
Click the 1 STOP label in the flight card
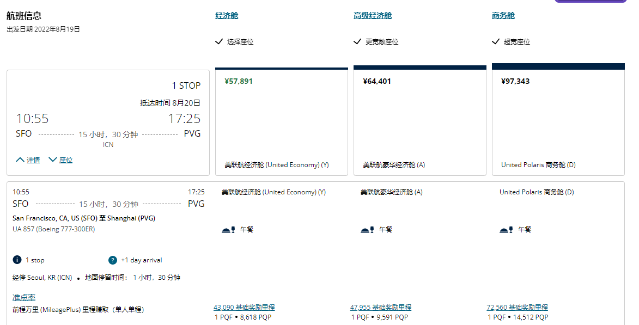(186, 85)
